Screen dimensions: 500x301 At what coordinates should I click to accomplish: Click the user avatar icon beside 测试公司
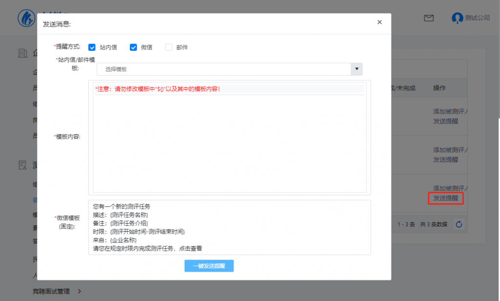click(x=457, y=18)
